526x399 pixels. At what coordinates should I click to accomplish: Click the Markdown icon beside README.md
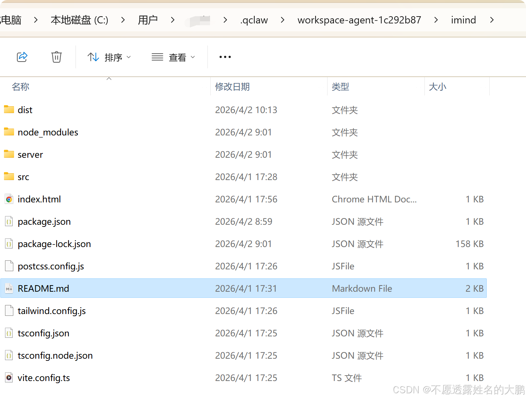9,288
